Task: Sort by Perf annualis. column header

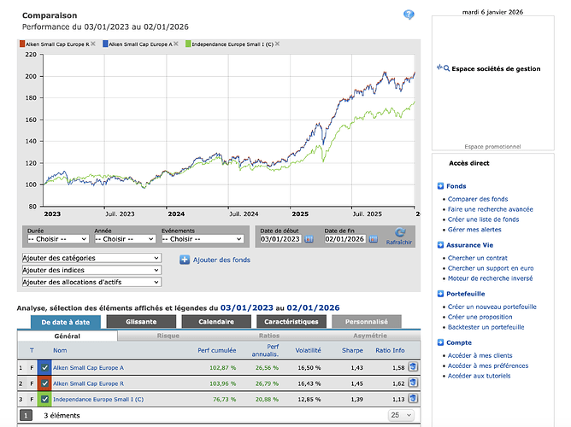Action: pyautogui.click(x=265, y=350)
